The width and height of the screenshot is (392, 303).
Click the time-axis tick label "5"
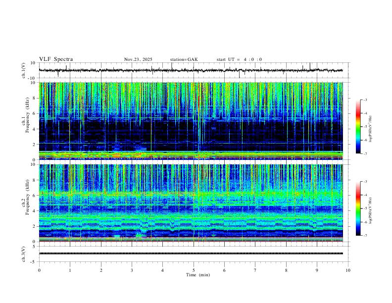pos(194,270)
